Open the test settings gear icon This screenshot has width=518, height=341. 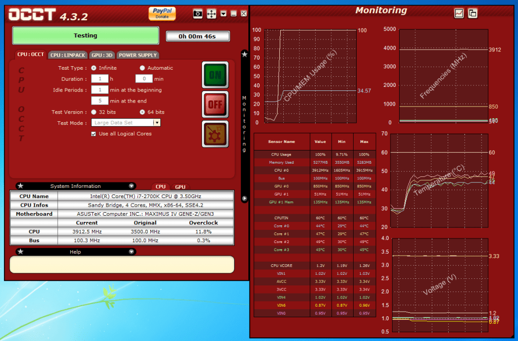(215, 134)
